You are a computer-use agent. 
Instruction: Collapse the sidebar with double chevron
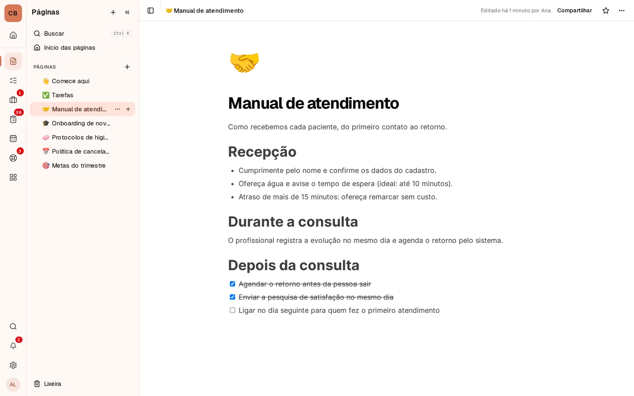[127, 12]
